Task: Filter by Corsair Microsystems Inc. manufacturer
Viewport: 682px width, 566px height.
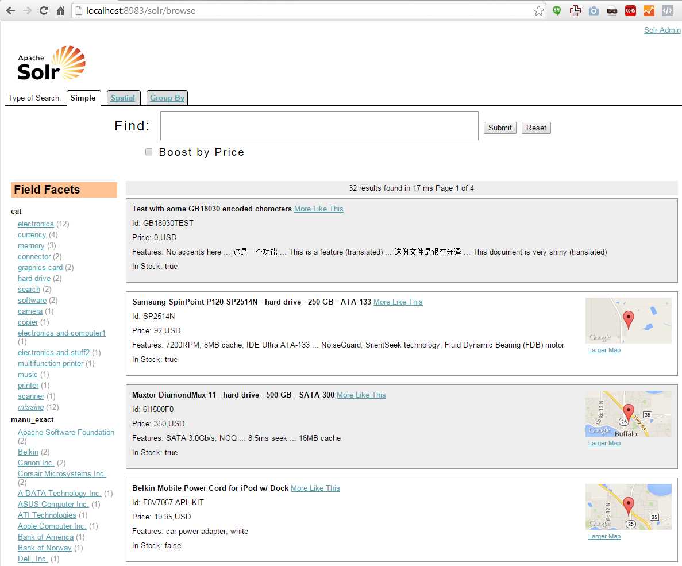Action: [x=61, y=473]
